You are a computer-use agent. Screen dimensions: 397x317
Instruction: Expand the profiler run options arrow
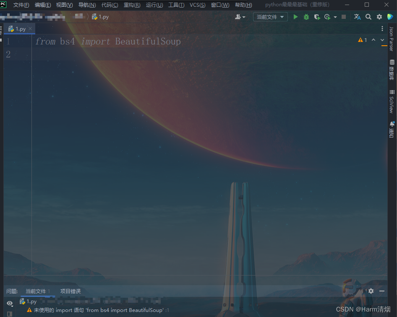tap(335, 17)
